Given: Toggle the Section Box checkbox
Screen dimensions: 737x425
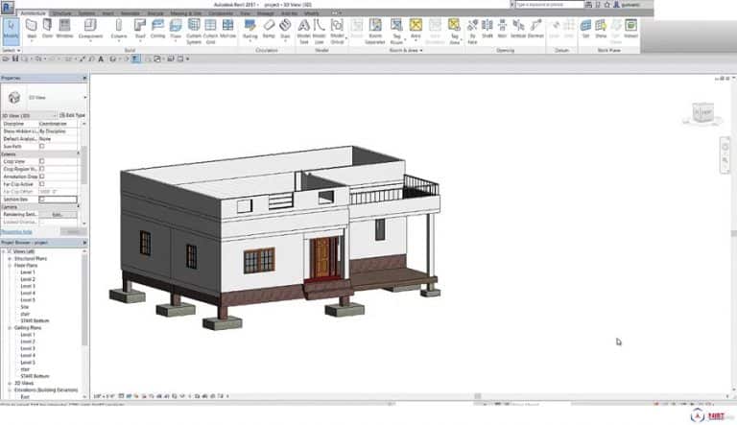Looking at the screenshot, I should pos(41,199).
